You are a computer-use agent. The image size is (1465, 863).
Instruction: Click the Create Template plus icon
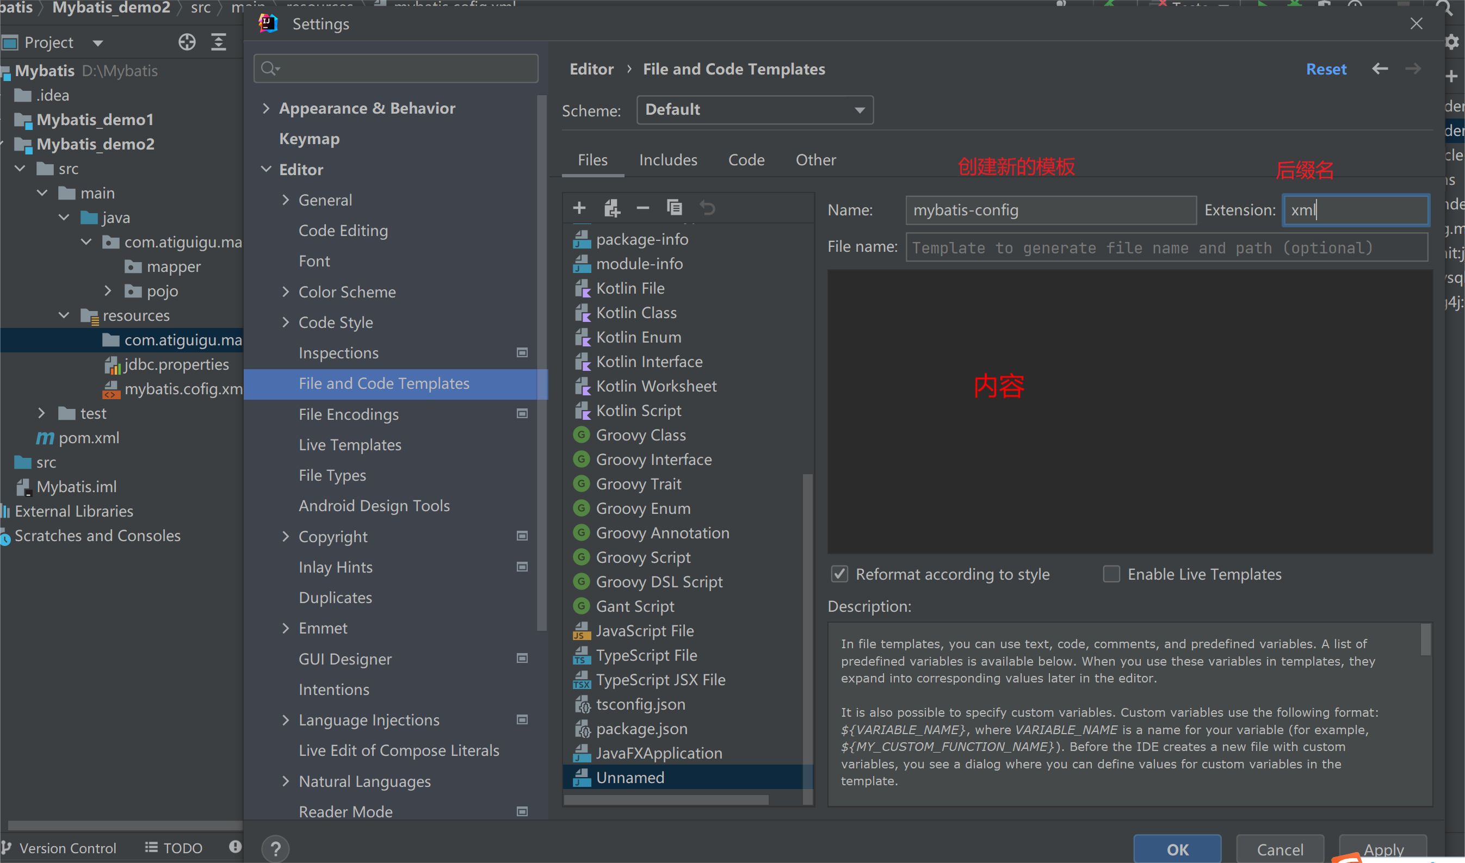579,208
